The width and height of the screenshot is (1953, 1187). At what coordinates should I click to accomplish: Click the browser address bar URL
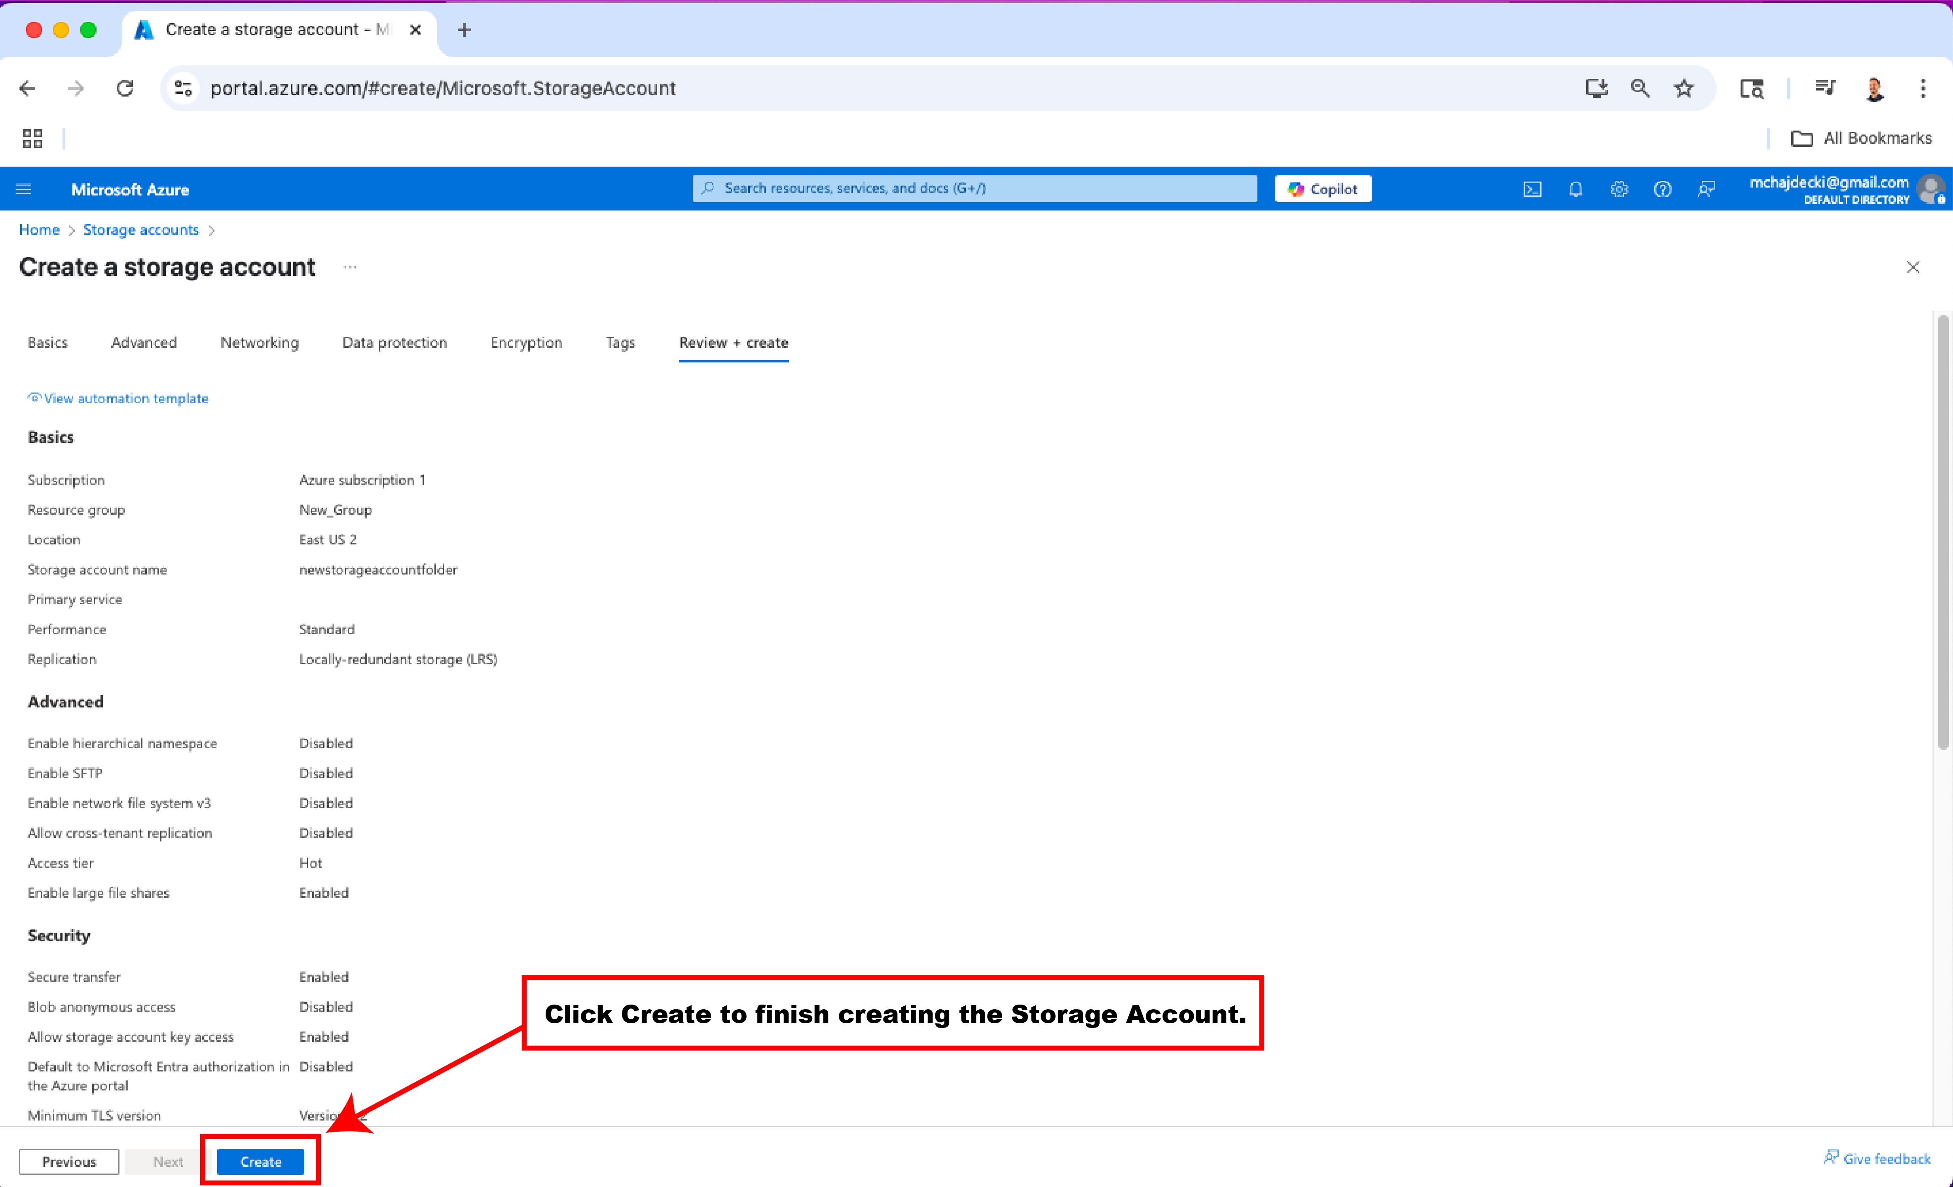(x=443, y=88)
